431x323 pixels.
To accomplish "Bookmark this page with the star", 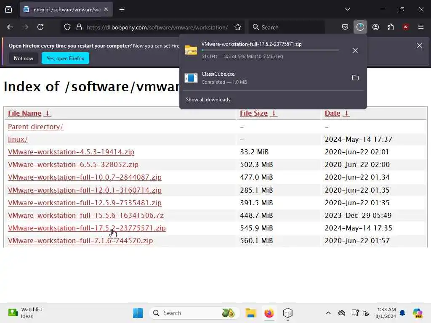I will (238, 27).
